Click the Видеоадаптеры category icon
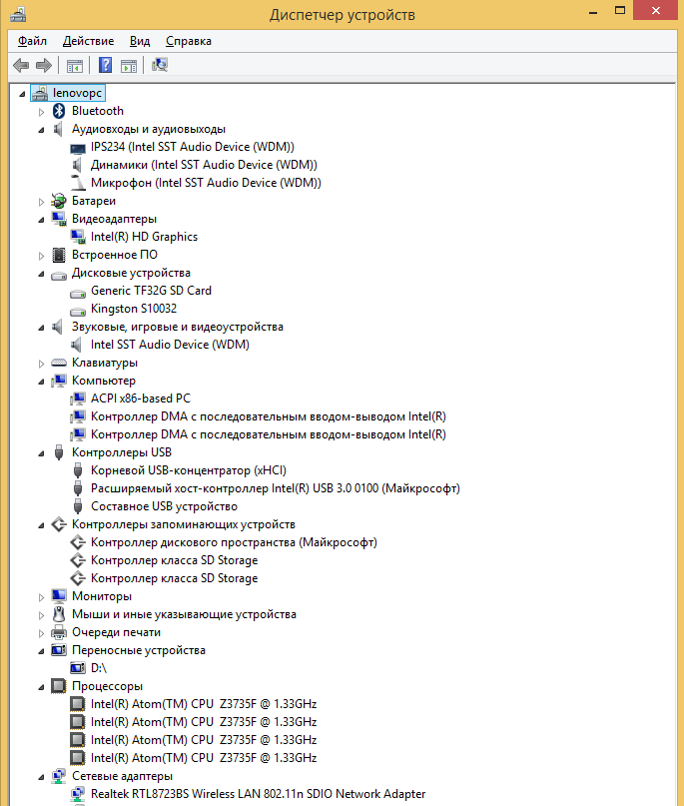 (59, 219)
